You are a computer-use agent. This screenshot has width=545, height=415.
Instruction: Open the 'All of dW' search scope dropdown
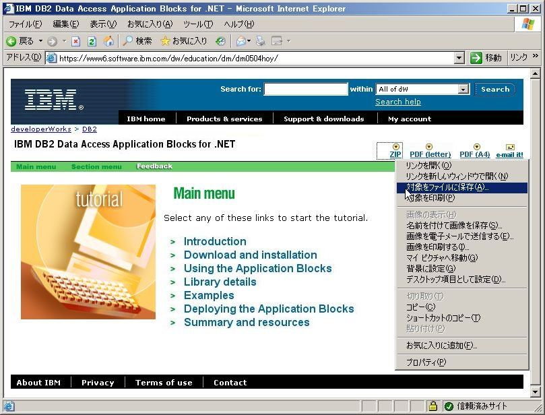click(463, 90)
